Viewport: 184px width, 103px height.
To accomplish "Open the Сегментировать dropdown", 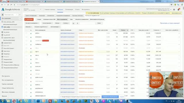I will pos(47,23).
